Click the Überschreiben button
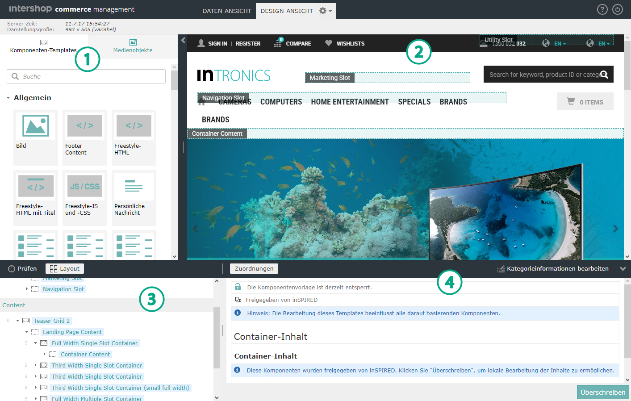 tap(602, 392)
